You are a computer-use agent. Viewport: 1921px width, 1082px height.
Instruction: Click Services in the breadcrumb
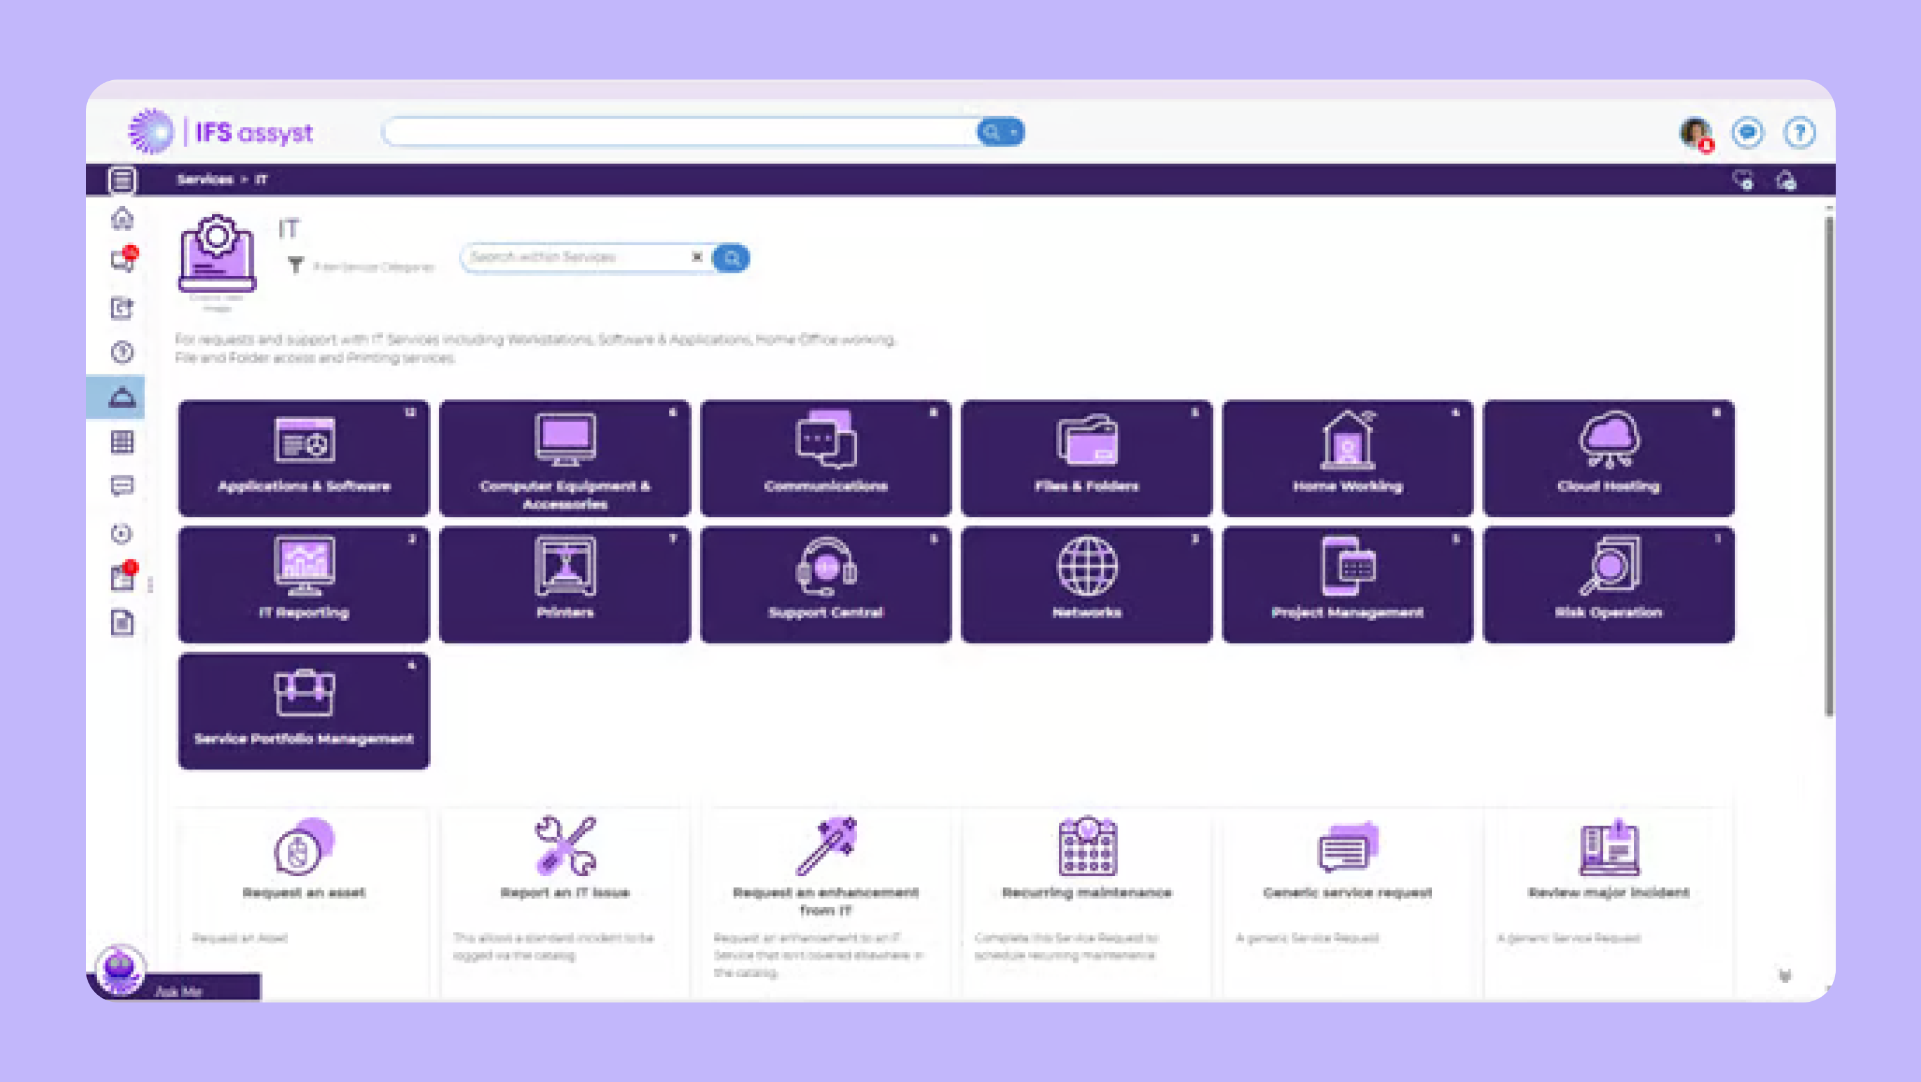pos(204,179)
